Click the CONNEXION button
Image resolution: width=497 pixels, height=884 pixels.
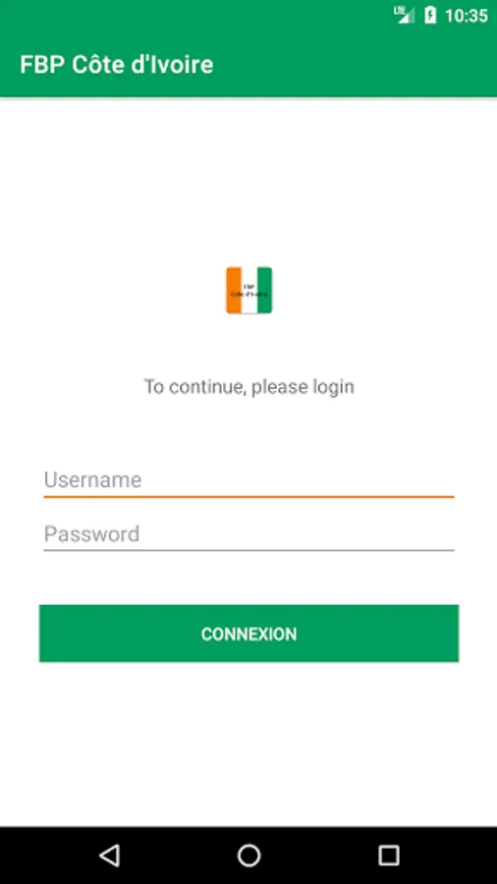[249, 634]
